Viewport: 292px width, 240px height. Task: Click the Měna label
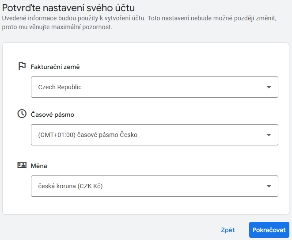click(x=39, y=166)
